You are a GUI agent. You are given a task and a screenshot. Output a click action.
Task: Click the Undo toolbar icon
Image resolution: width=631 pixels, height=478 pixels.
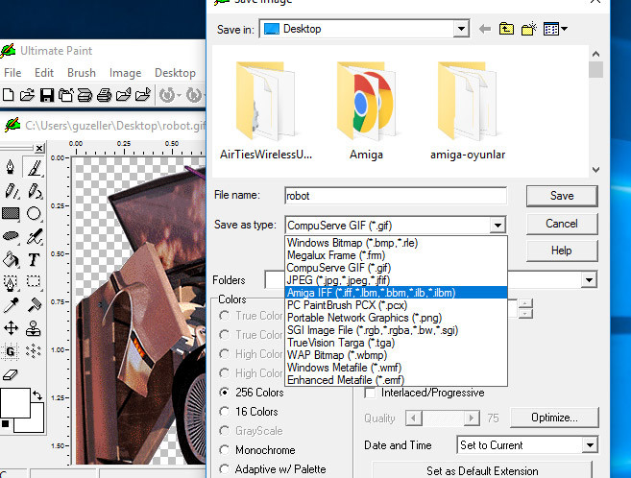[x=168, y=95]
